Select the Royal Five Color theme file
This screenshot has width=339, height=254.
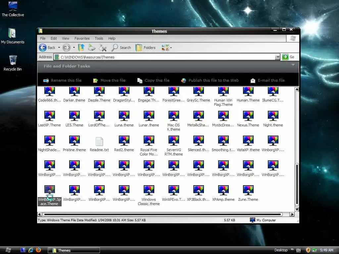(x=149, y=146)
